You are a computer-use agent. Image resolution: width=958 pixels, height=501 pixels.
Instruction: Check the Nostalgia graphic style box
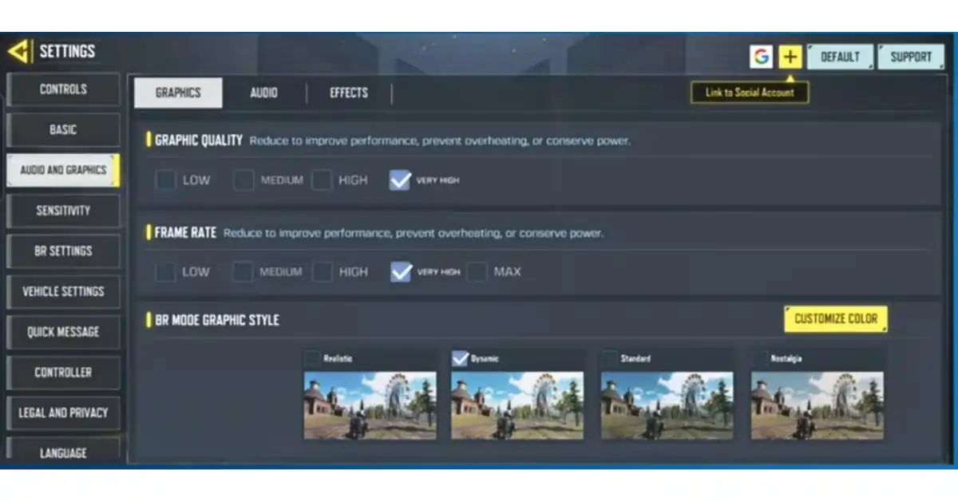759,359
